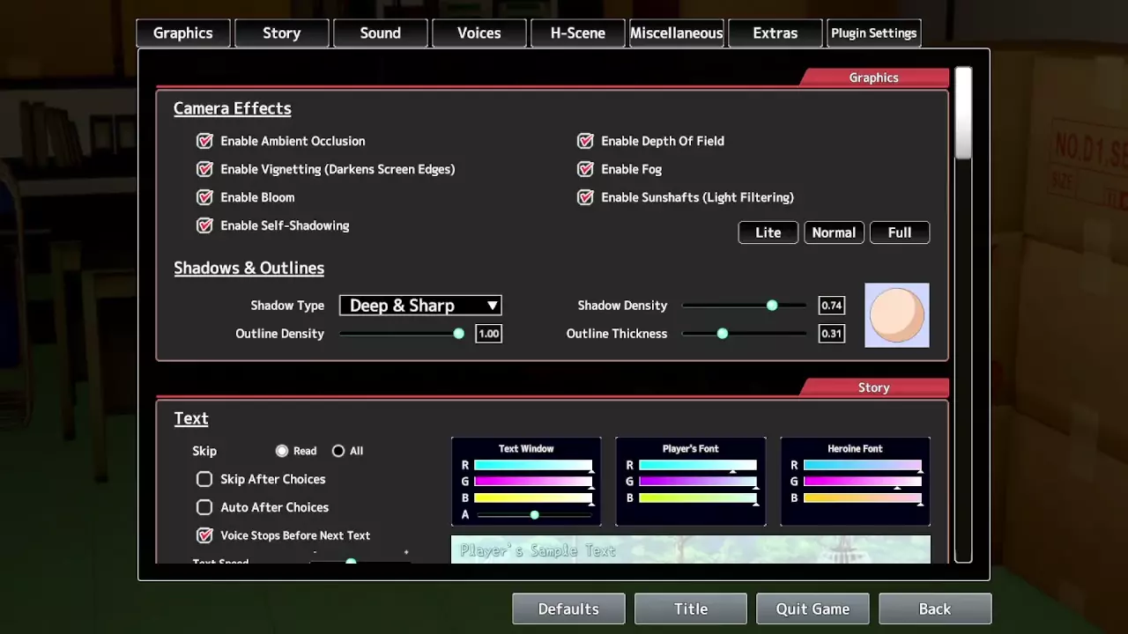
Task: Toggle Enable Depth Of Field
Action: pos(585,141)
